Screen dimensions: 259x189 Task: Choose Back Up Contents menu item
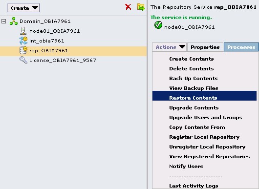coord(194,79)
